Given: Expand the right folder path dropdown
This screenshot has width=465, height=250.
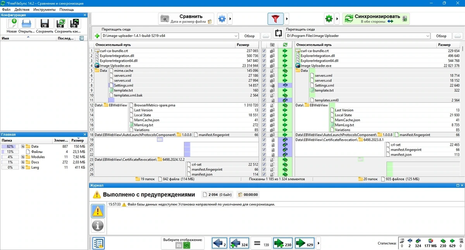Looking at the screenshot, I should [x=428, y=36].
